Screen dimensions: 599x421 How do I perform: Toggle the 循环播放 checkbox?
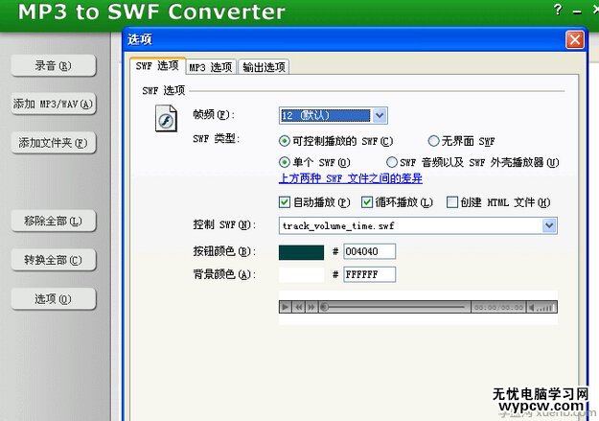click(367, 202)
